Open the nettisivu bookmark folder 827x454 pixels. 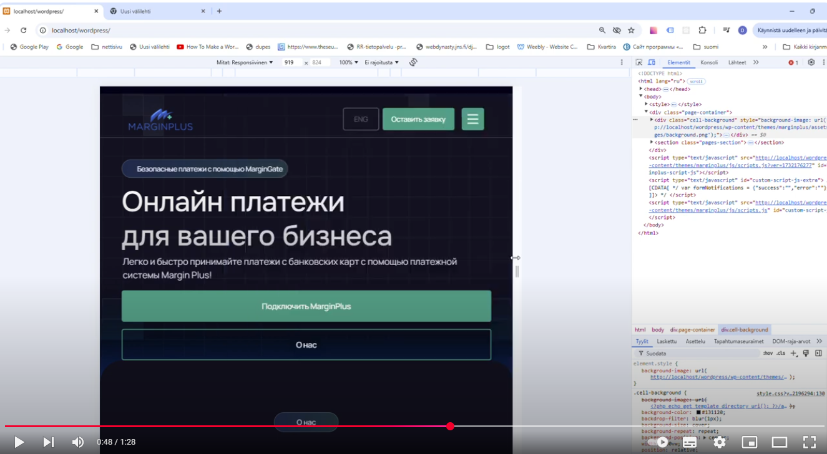107,47
